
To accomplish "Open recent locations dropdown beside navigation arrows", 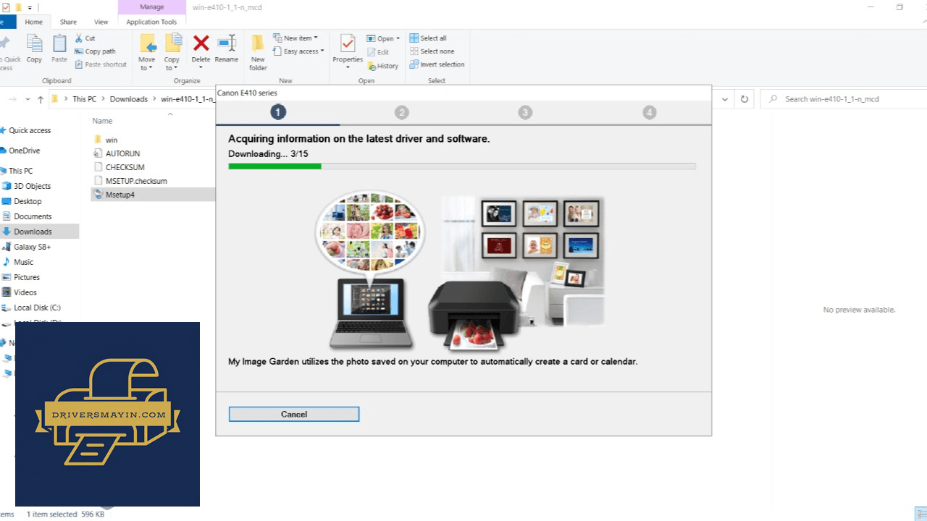I will (28, 99).
